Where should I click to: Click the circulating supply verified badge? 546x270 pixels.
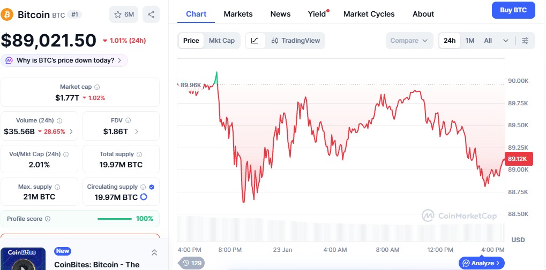[x=151, y=187]
